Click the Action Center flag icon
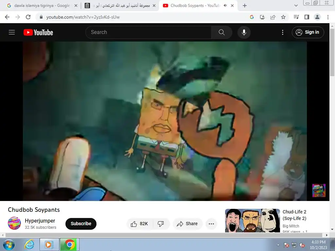Screen dimensions: 335x251 click(286, 245)
